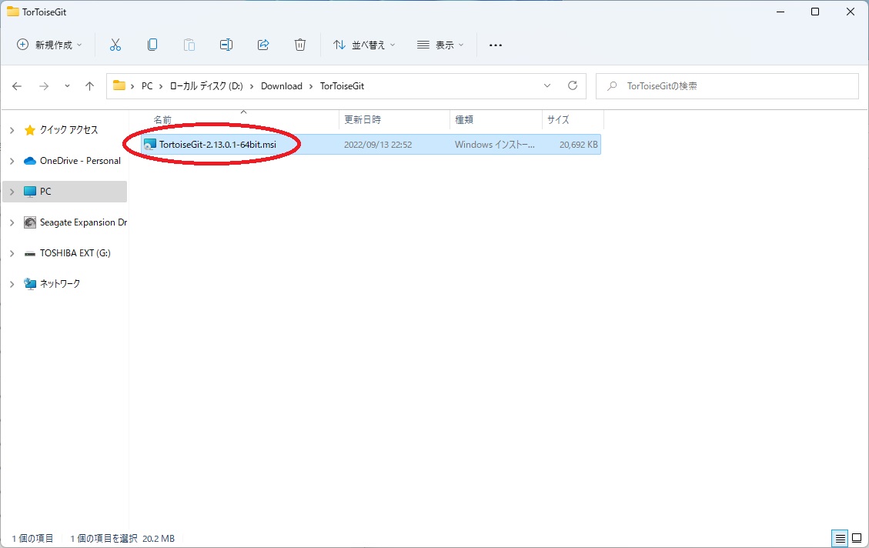Maximize the TorToiseGit window
The width and height of the screenshot is (869, 548).
[x=815, y=12]
